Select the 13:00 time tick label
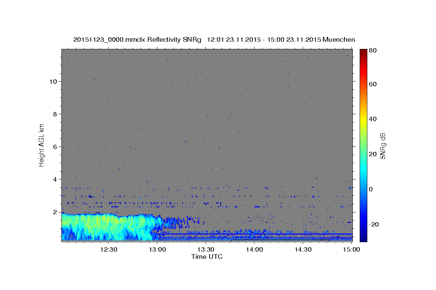This screenshot has width=436, height=290. pos(157,249)
